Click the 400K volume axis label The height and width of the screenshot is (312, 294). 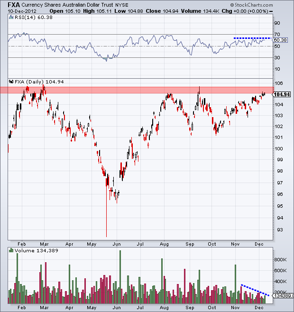tap(280, 282)
